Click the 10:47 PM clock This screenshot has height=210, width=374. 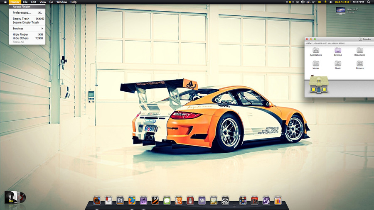[359, 2]
